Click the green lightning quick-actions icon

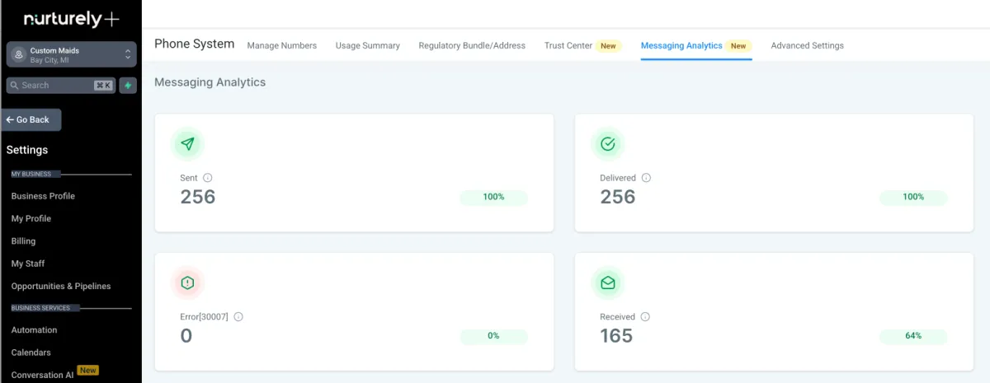point(128,85)
